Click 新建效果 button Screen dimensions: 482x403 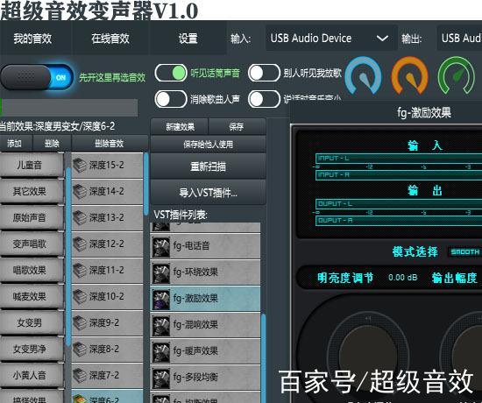[x=180, y=127]
